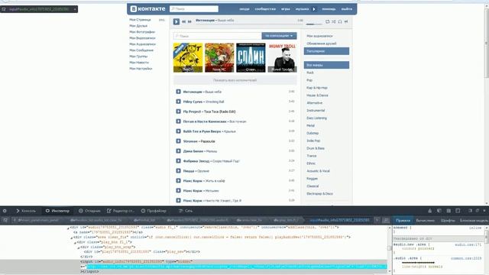Screen dimensions: 489x275
Task: Open Мои Друзья in the left menu
Action: (138, 26)
